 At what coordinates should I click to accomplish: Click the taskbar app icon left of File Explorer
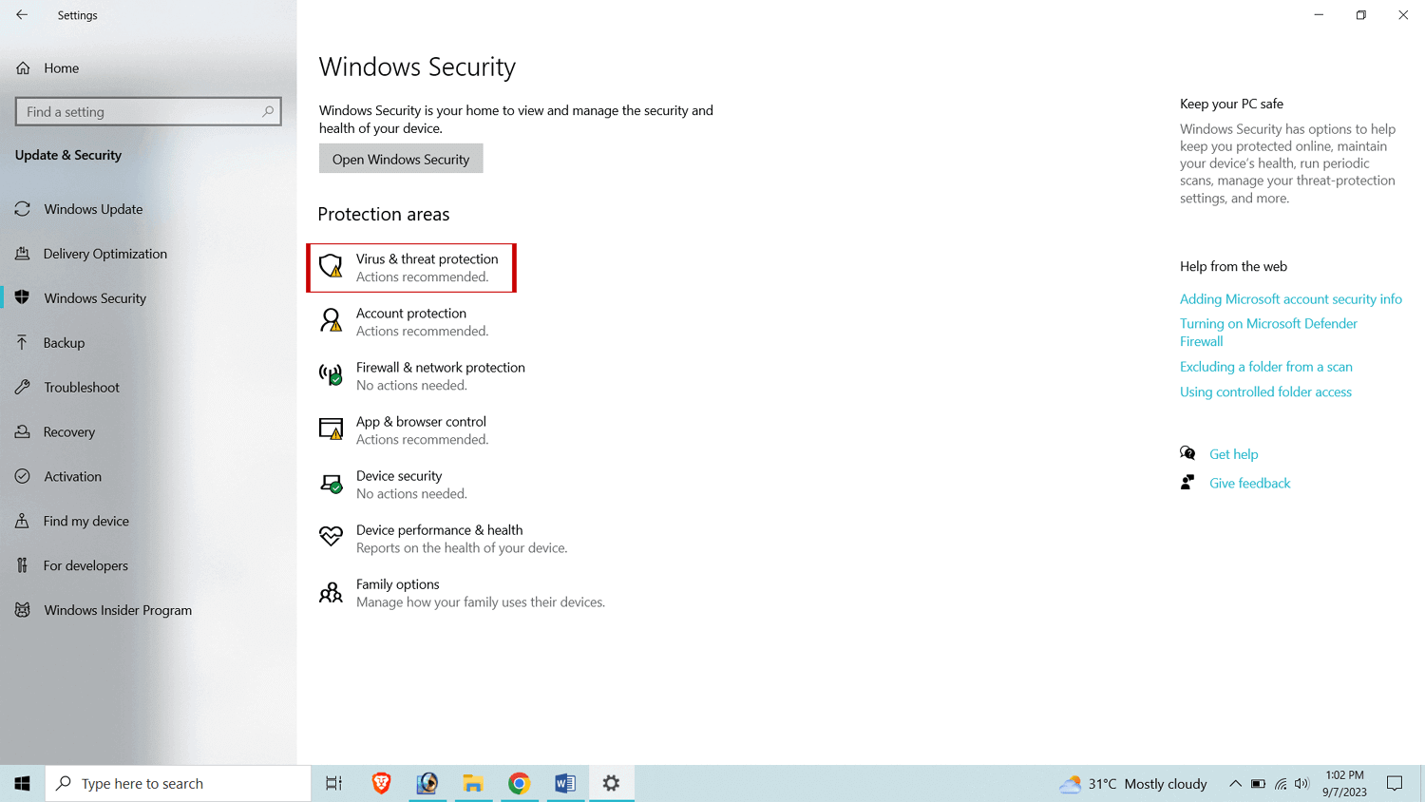tap(427, 784)
